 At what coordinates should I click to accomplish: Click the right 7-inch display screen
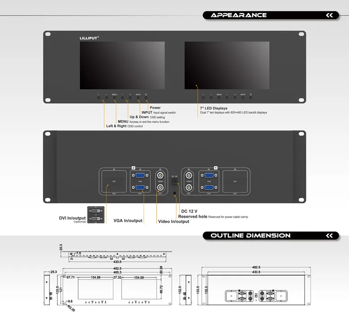[x=227, y=65]
